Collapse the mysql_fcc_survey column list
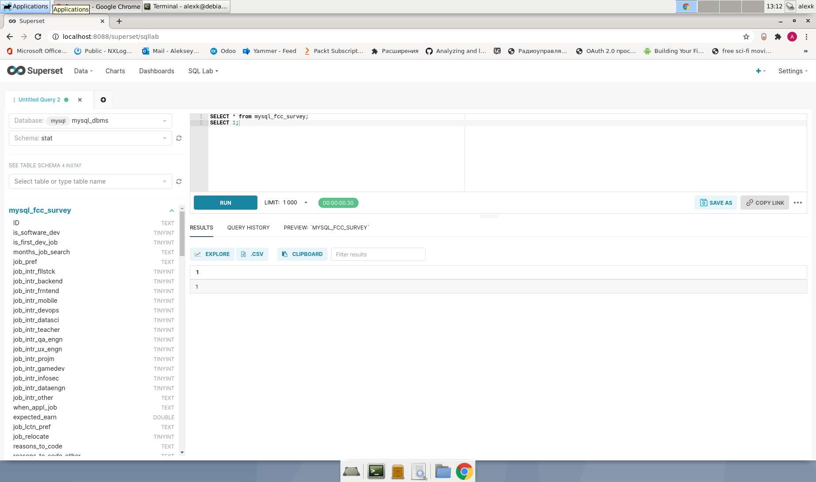Viewport: 816px width, 482px height. coord(172,211)
